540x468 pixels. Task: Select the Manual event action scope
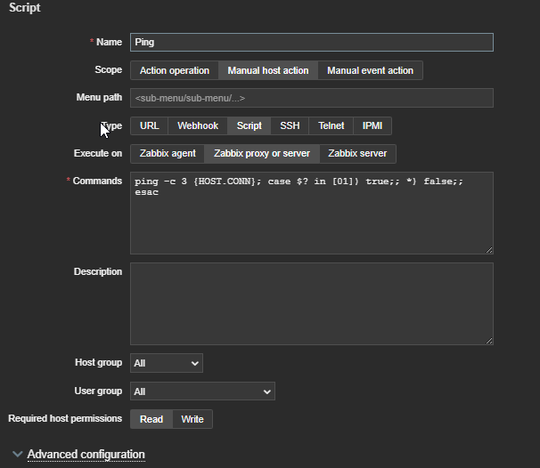pyautogui.click(x=370, y=70)
